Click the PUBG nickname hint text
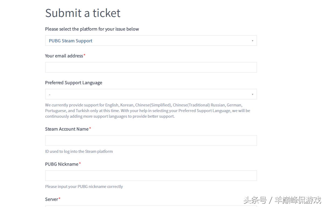Viewport: 326px width, 207px height. pos(84,187)
